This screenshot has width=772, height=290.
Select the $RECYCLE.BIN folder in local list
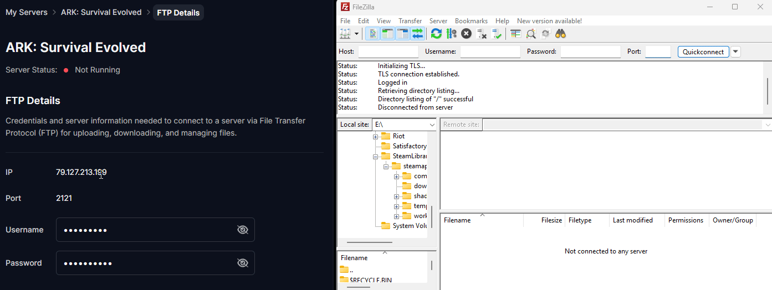pos(366,280)
